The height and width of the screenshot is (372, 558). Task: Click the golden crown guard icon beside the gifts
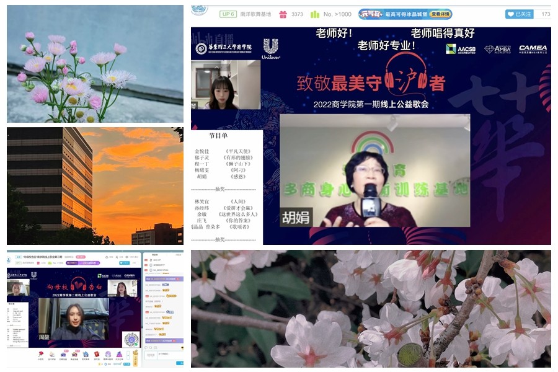[135, 355]
